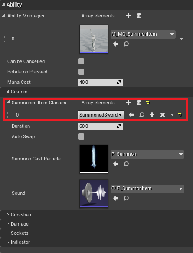The height and width of the screenshot is (253, 193).
Task: Enable Auto Swap checkbox
Action: (x=81, y=136)
